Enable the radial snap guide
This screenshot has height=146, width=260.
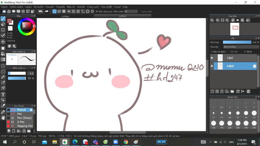[x=73, y=11]
